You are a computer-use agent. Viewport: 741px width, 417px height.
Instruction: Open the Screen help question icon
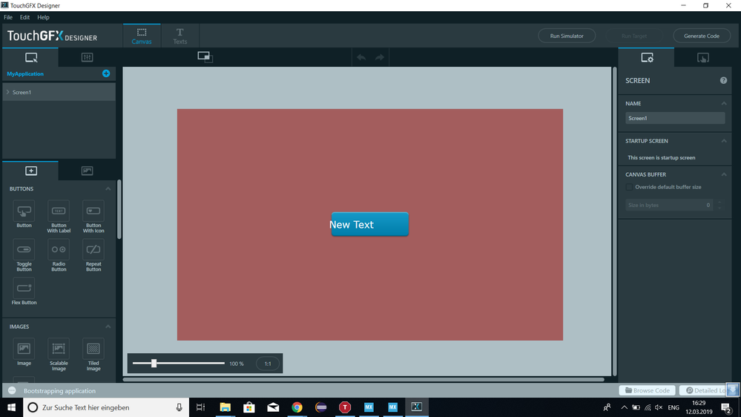723,80
